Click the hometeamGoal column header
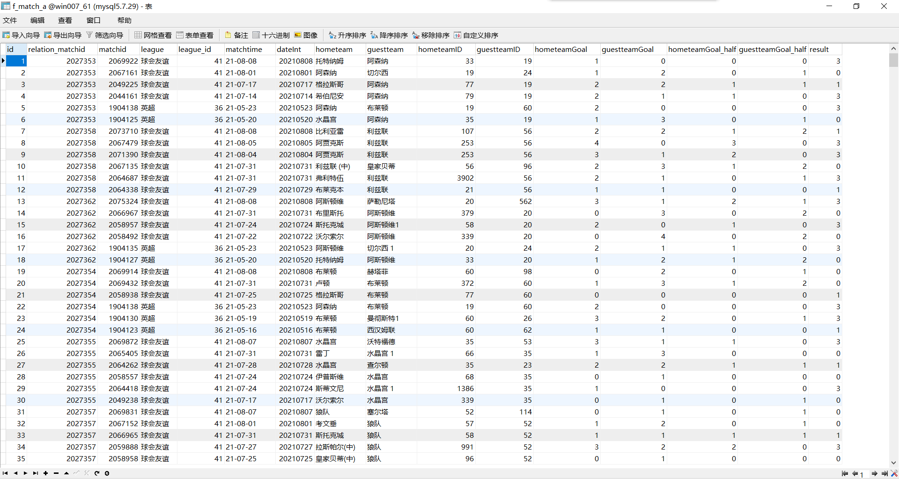This screenshot has height=479, width=899. (x=567, y=49)
